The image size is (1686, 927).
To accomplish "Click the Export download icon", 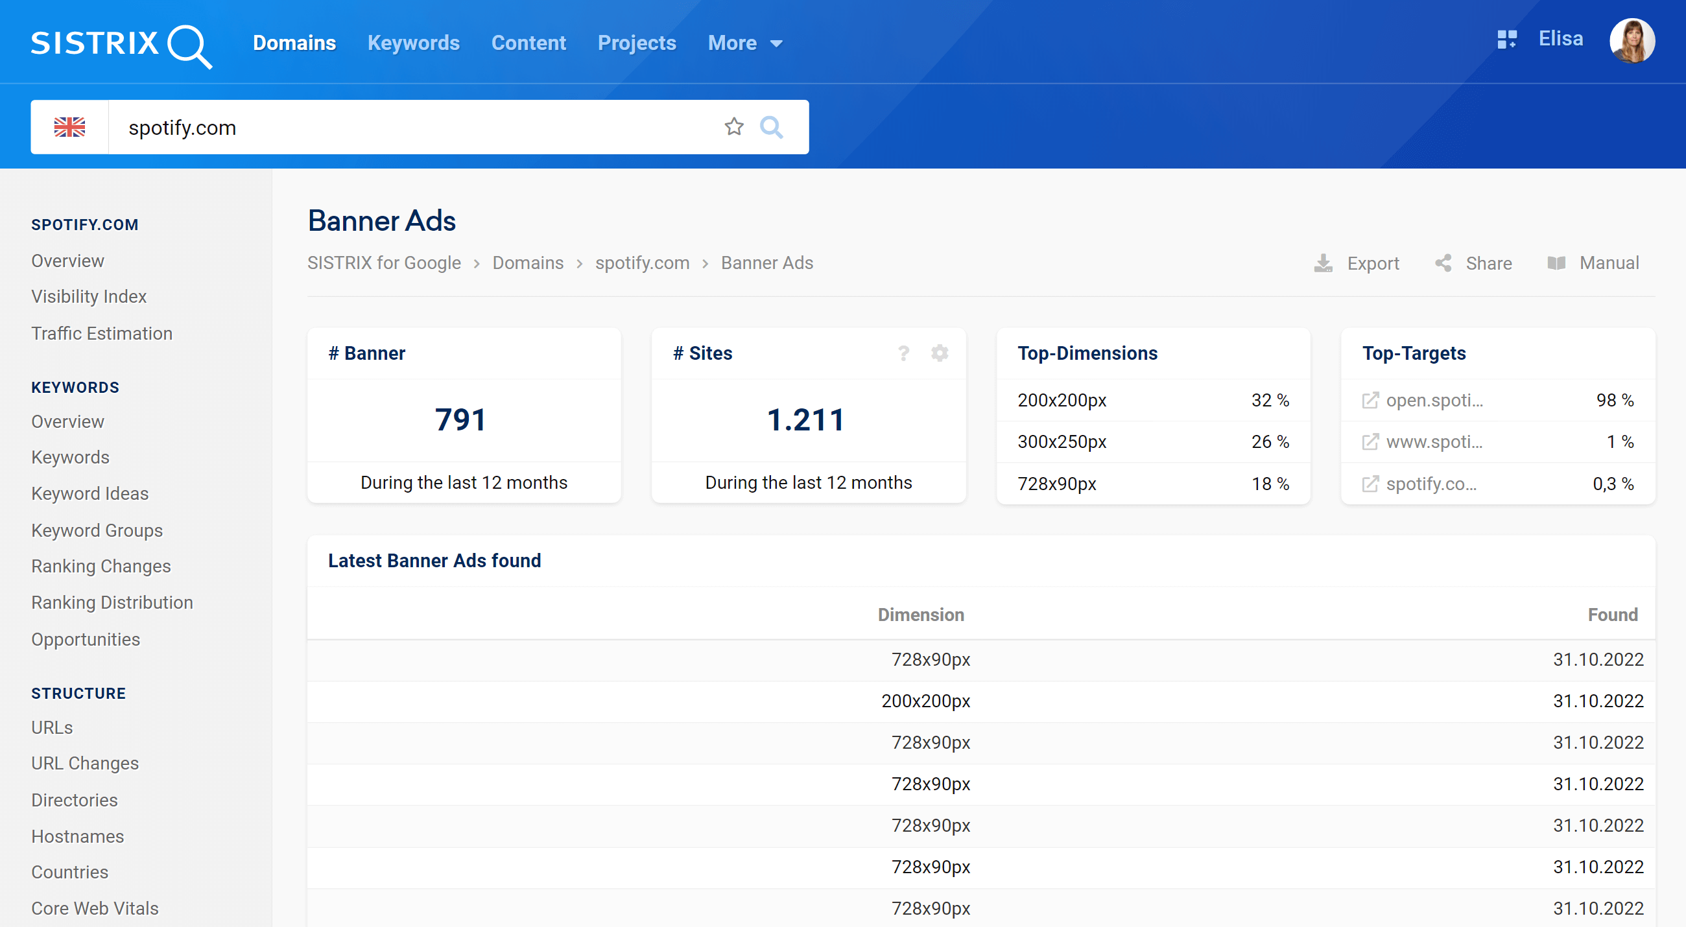I will pyautogui.click(x=1324, y=263).
